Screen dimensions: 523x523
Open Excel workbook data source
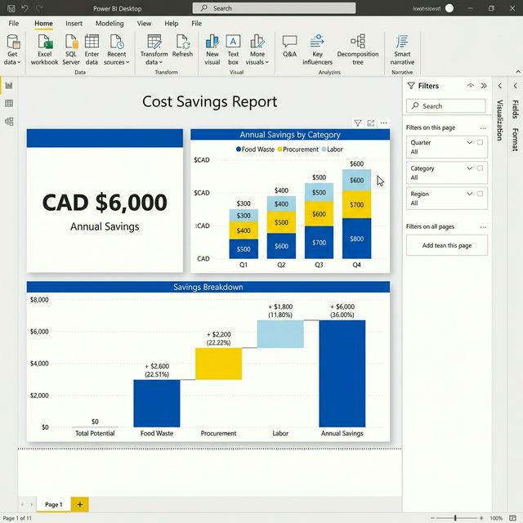coord(44,42)
